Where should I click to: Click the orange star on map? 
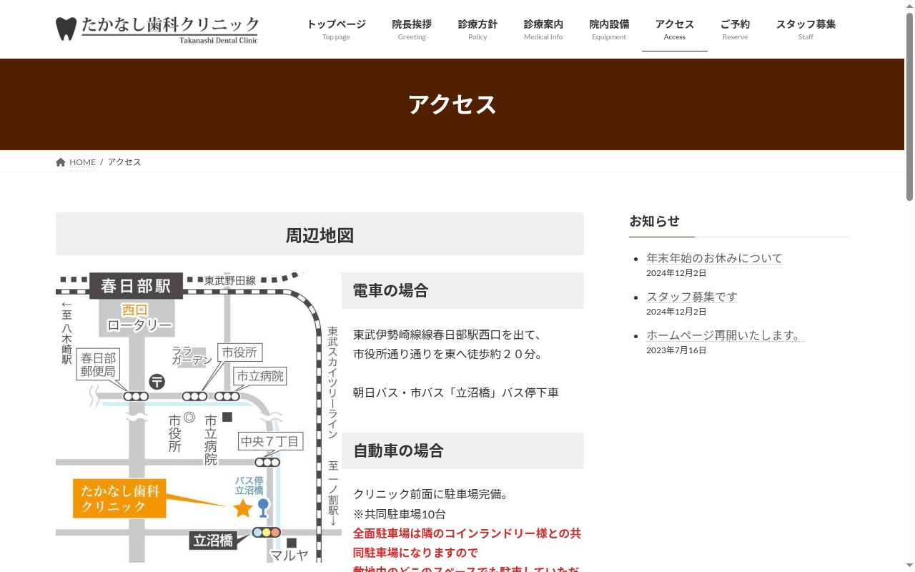[243, 508]
